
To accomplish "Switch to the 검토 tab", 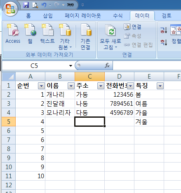I will click(x=167, y=16).
